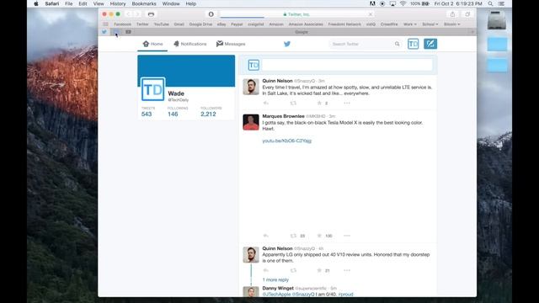Click the Wi-Fi status icon
Image resolution: width=539 pixels, height=303 pixels.
[403, 3]
